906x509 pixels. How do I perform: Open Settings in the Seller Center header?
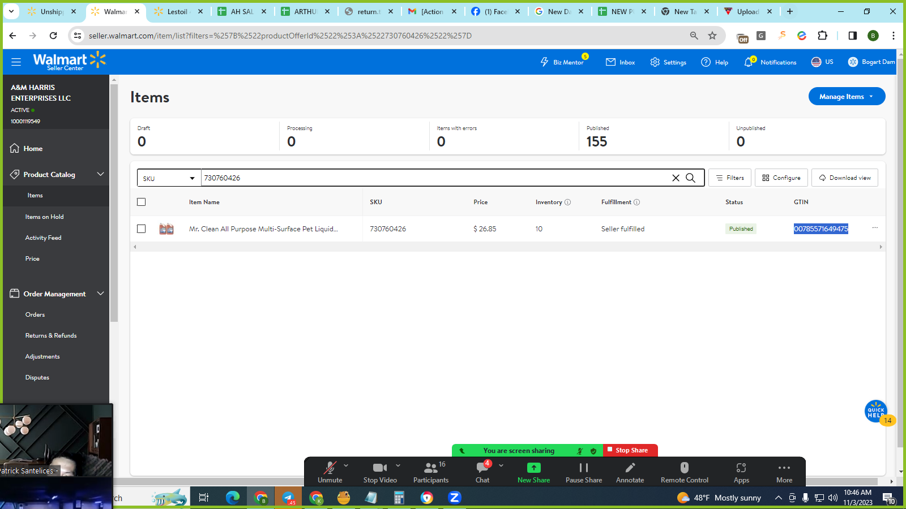[x=668, y=62]
